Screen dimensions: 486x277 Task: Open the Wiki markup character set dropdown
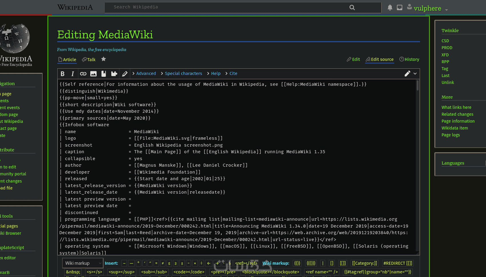click(82, 263)
